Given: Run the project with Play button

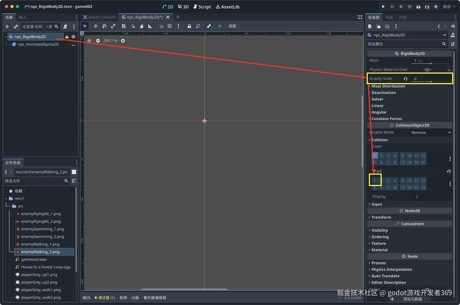Looking at the screenshot, I should (383, 7).
